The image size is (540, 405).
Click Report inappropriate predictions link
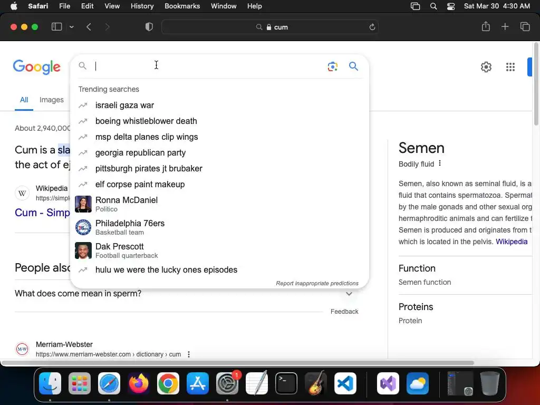tap(317, 283)
